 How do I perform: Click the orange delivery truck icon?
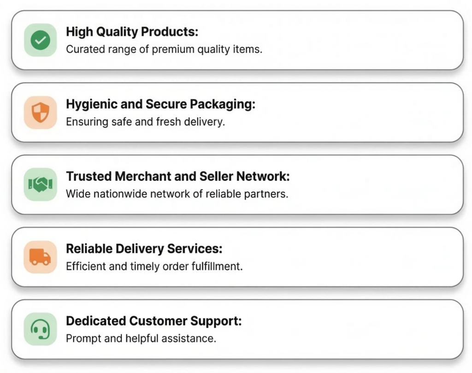coord(41,257)
